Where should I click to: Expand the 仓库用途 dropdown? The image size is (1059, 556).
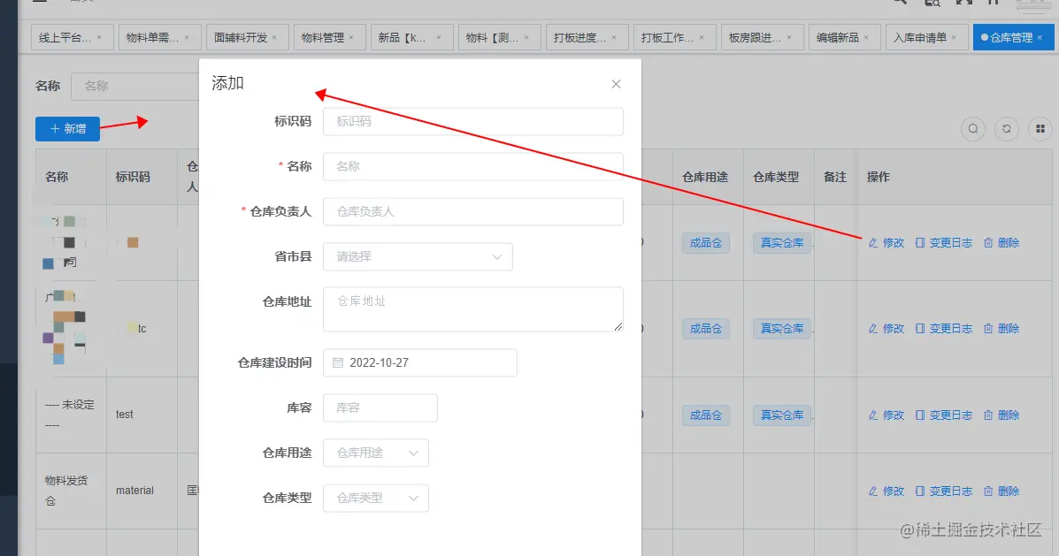[x=375, y=453]
